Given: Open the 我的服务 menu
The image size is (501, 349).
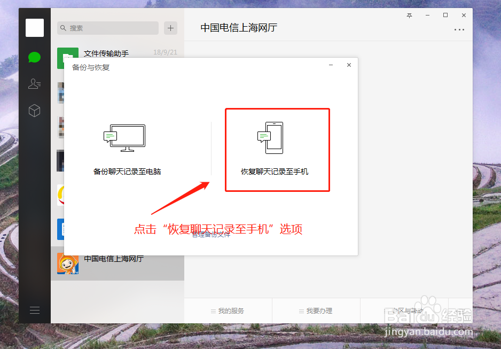Looking at the screenshot, I should [228, 311].
